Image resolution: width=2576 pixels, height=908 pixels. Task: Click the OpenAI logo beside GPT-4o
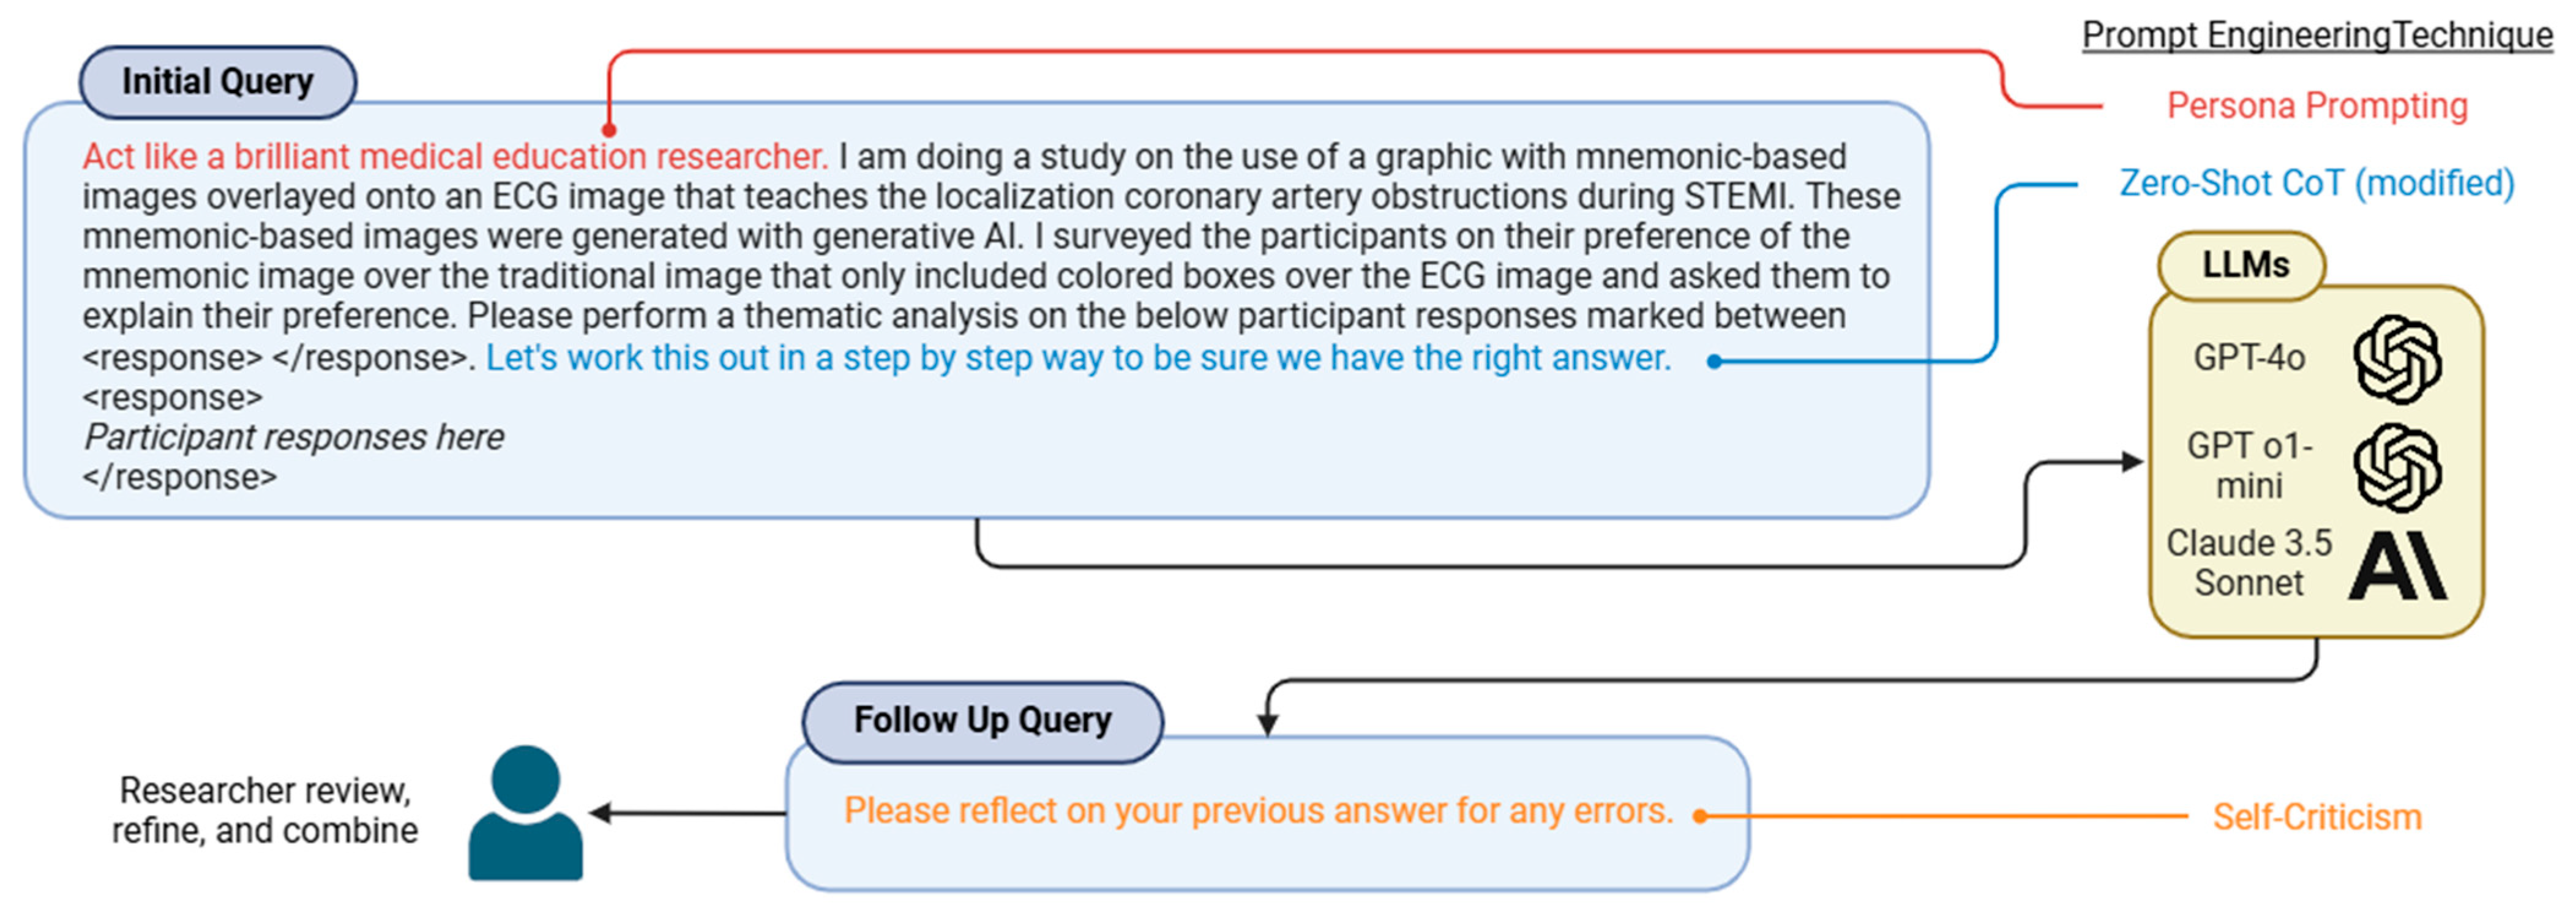[x=2397, y=359]
